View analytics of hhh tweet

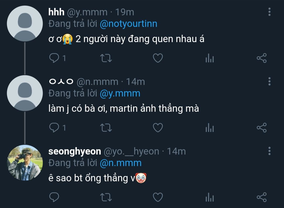[x=210, y=58]
